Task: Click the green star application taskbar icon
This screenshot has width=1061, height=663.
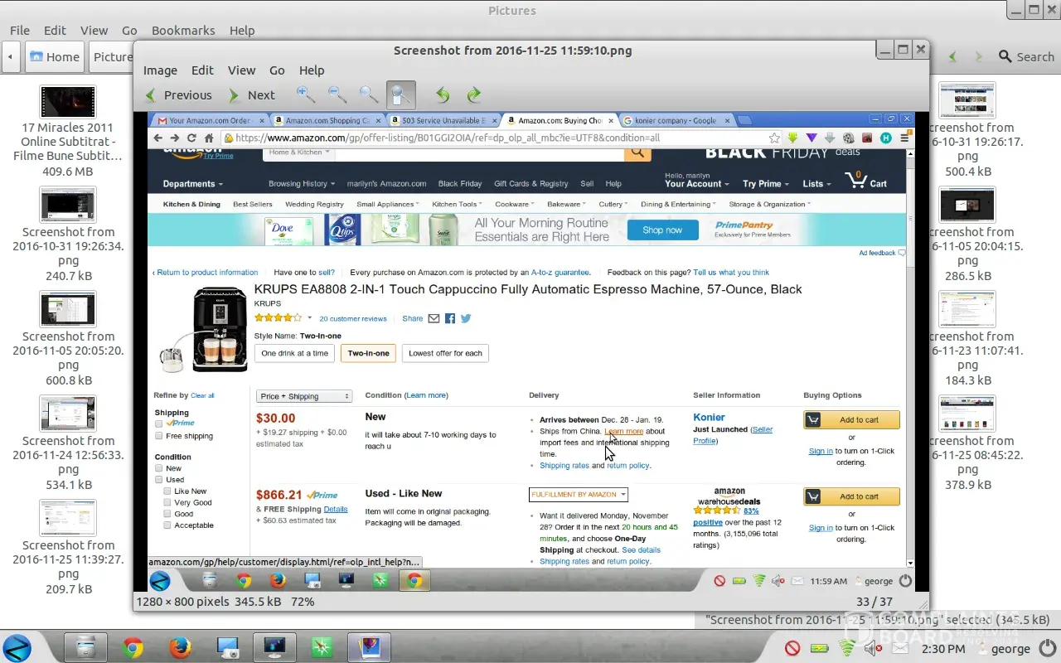Action: (x=322, y=647)
